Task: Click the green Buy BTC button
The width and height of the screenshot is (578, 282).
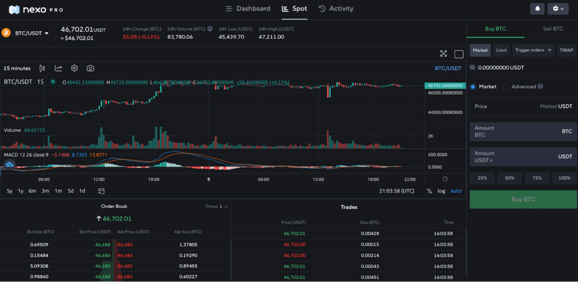Action: point(523,199)
